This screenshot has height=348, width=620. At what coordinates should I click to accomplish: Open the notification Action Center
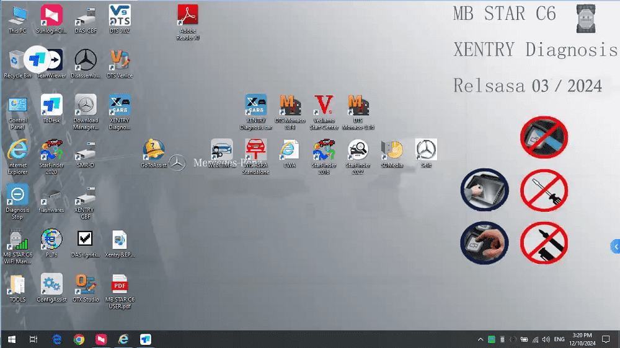(606, 339)
